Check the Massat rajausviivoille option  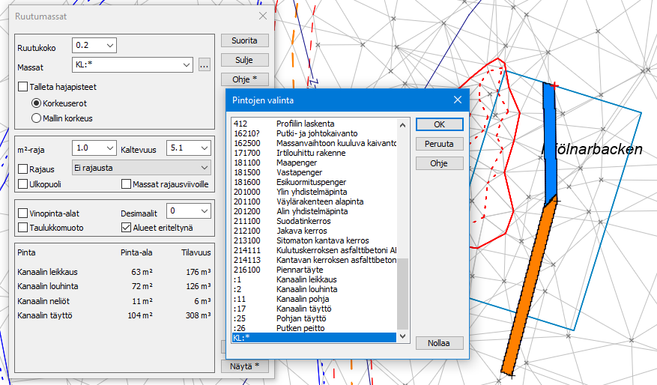click(x=127, y=184)
